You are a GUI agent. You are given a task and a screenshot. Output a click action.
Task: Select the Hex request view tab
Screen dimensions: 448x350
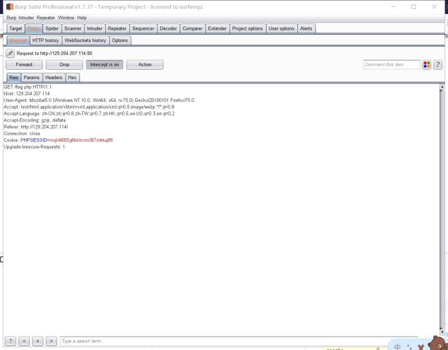point(72,77)
